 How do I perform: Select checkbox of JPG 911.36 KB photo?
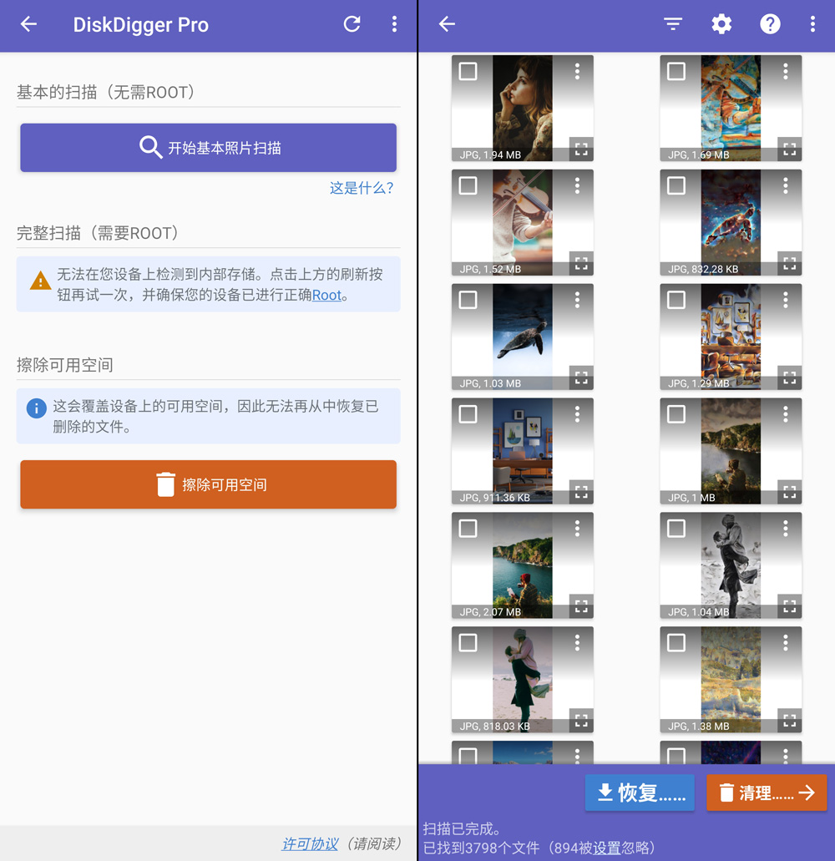click(x=468, y=414)
